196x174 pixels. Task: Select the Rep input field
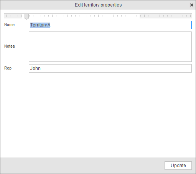110,68
